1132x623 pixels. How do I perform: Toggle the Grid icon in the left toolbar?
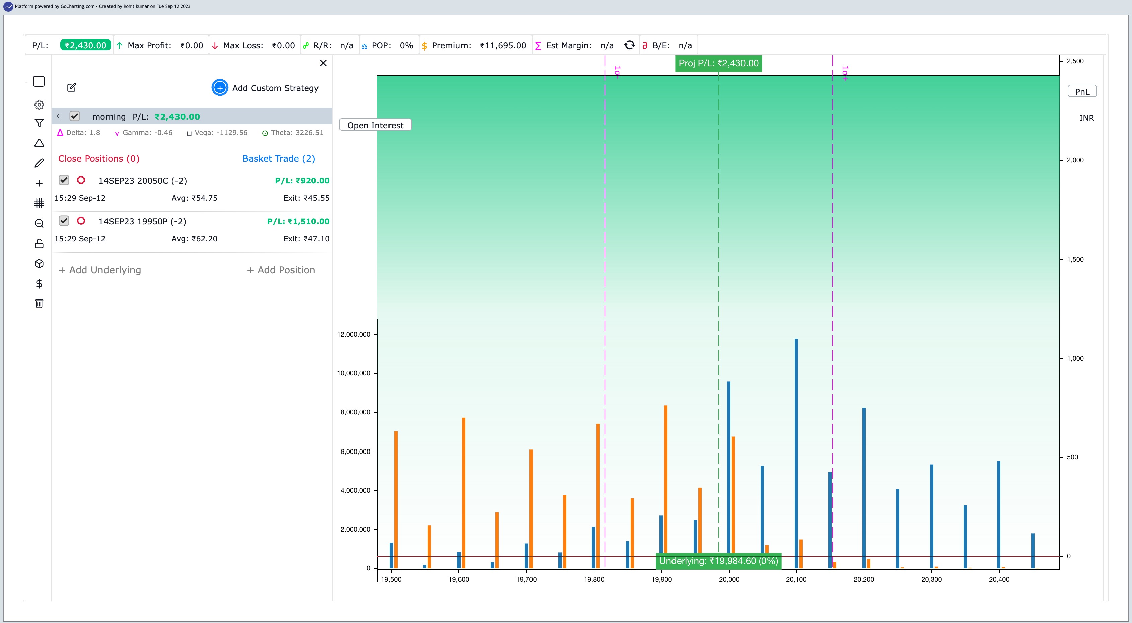39,203
